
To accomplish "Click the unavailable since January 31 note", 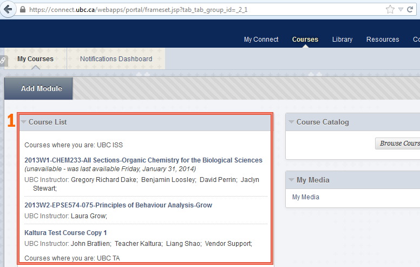I will (110, 169).
